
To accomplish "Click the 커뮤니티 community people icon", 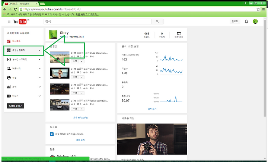I will [9, 69].
